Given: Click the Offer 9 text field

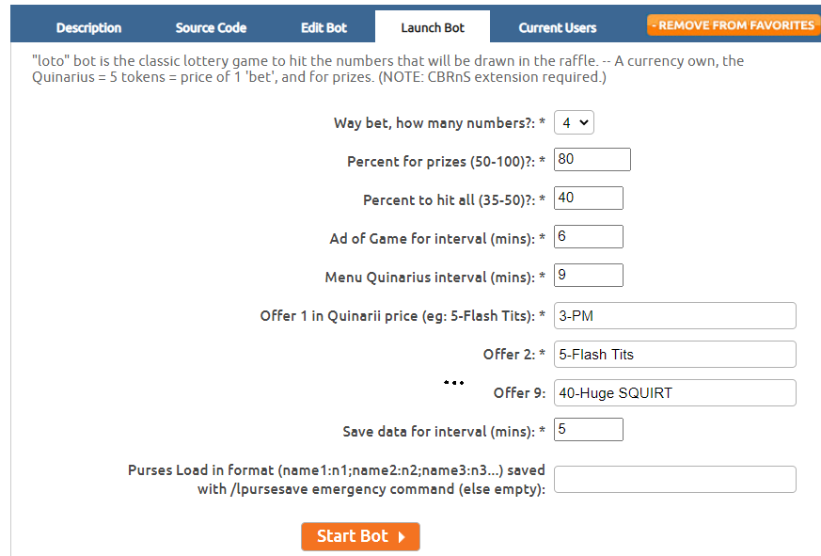Looking at the screenshot, I should (x=674, y=392).
